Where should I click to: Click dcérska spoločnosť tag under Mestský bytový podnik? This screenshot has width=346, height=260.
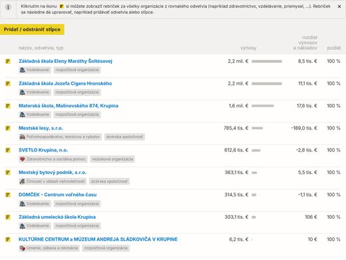pyautogui.click(x=109, y=181)
